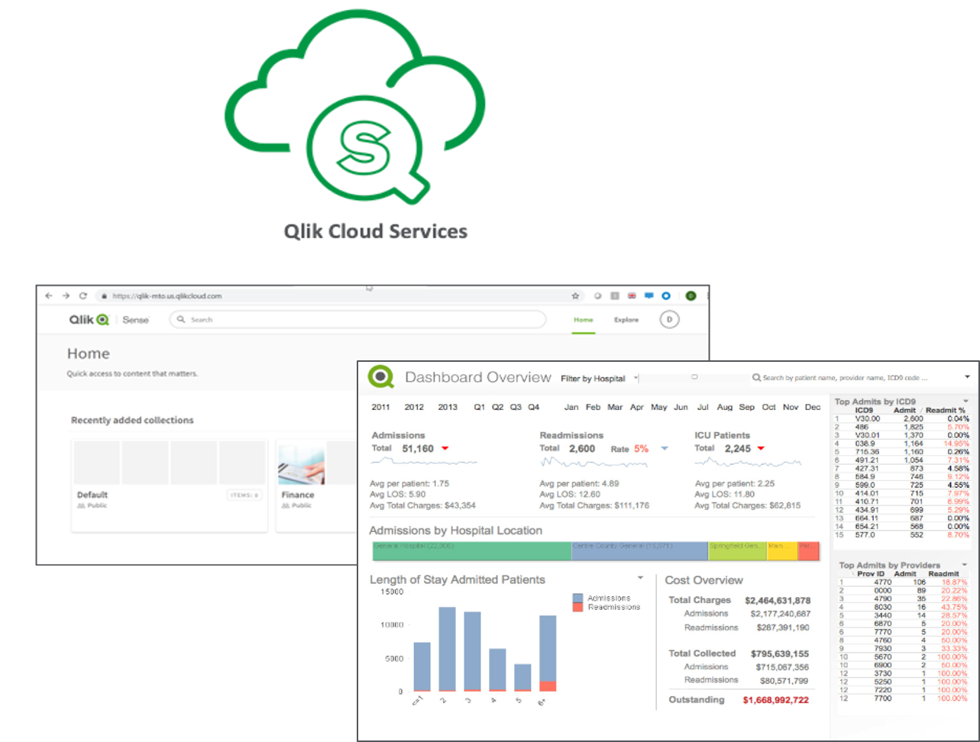Click the browser Forward arrow
The width and height of the screenshot is (980, 742).
pyautogui.click(x=66, y=296)
